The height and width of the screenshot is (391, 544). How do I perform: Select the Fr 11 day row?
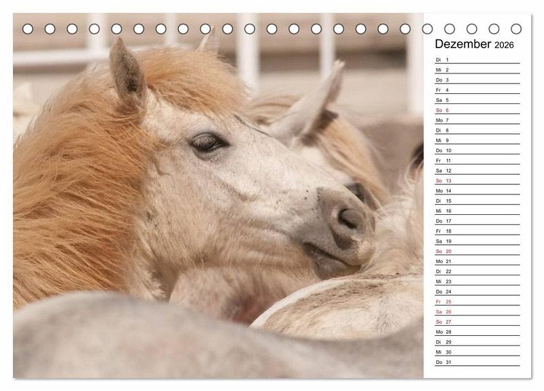(x=477, y=160)
